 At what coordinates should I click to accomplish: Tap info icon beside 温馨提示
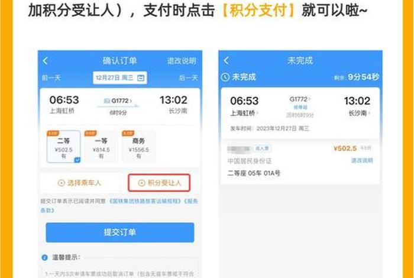pos(44,257)
